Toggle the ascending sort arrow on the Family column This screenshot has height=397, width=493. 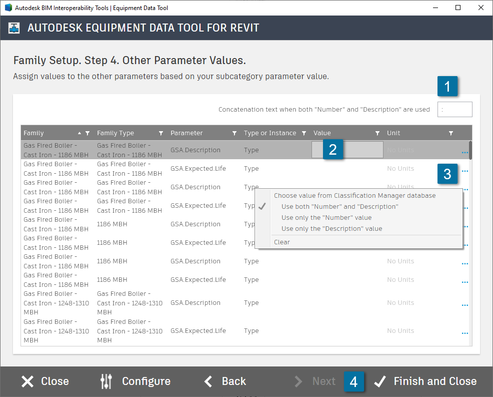(x=80, y=133)
